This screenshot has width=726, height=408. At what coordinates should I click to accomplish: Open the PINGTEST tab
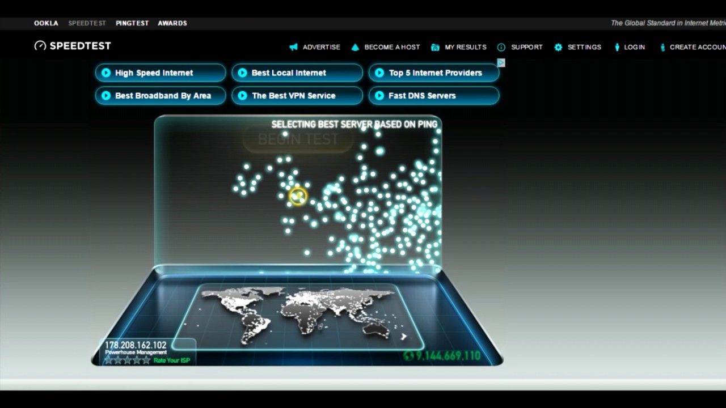click(x=132, y=23)
